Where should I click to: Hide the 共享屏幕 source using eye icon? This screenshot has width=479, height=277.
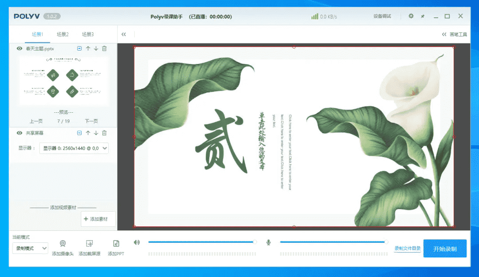click(20, 133)
